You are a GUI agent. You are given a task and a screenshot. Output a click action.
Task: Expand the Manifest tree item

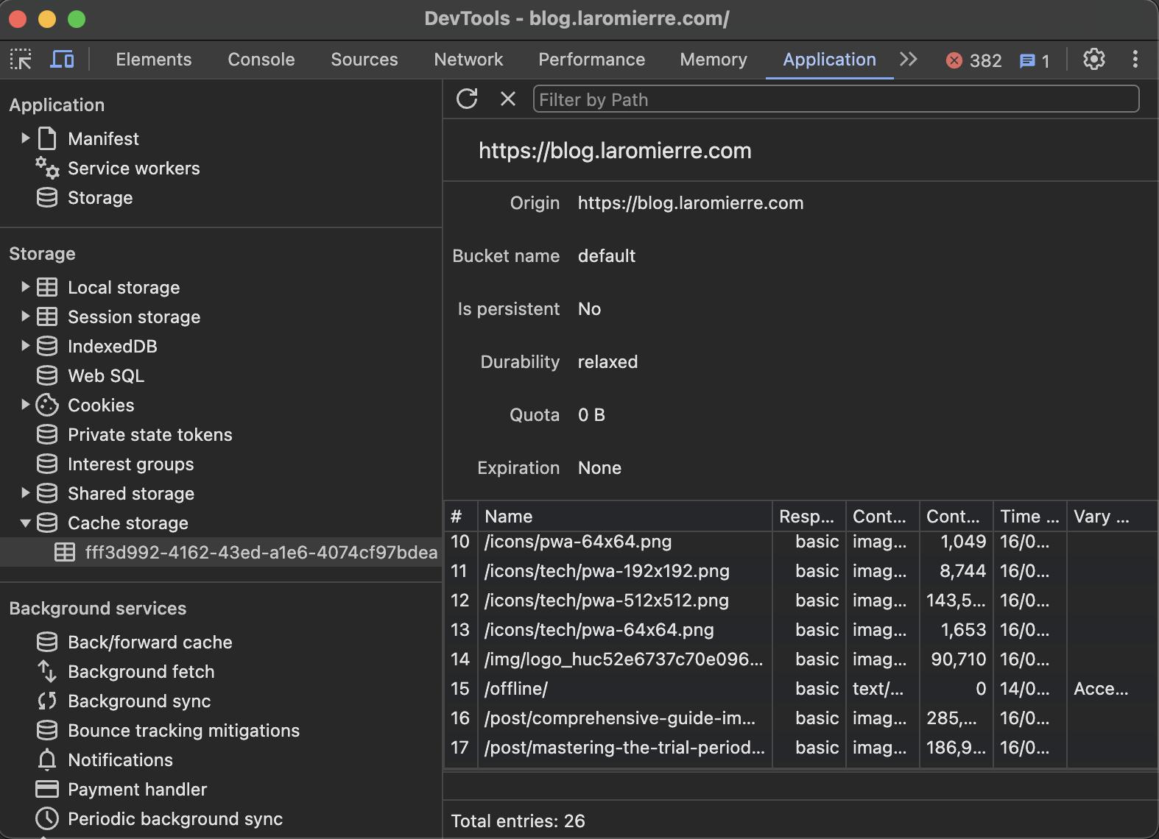[25, 138]
